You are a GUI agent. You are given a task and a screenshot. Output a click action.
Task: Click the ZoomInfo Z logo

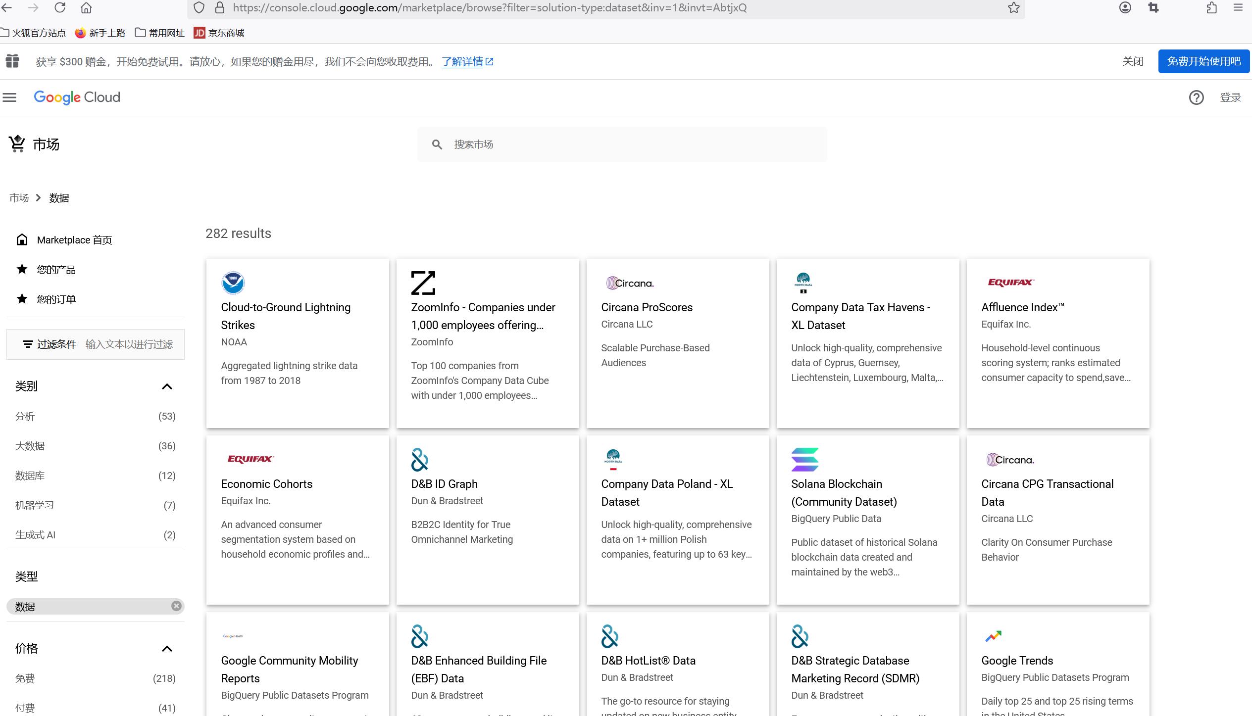[x=423, y=283]
